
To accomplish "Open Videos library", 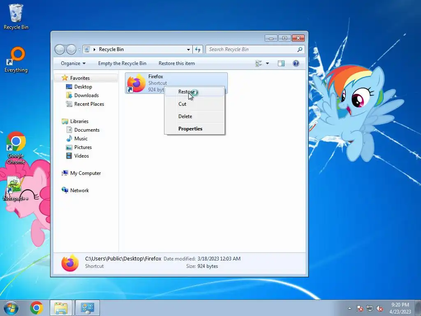I will pos(81,156).
